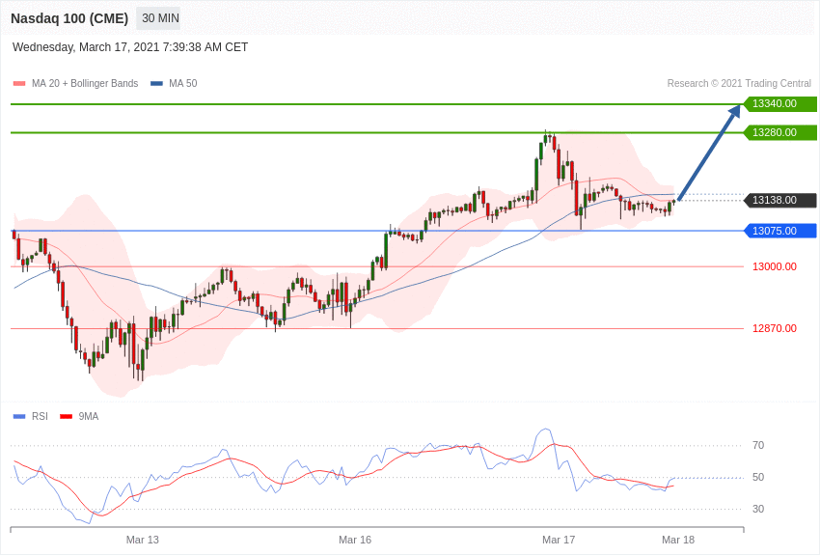Click the Mar 18 date axis label
820x556 pixels.
click(x=678, y=540)
